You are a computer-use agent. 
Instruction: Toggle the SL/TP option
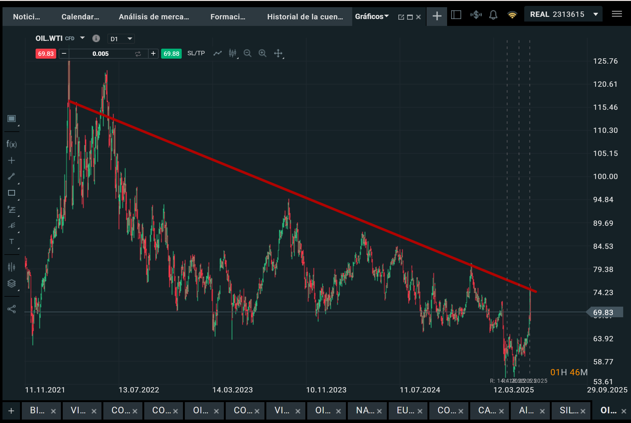196,53
